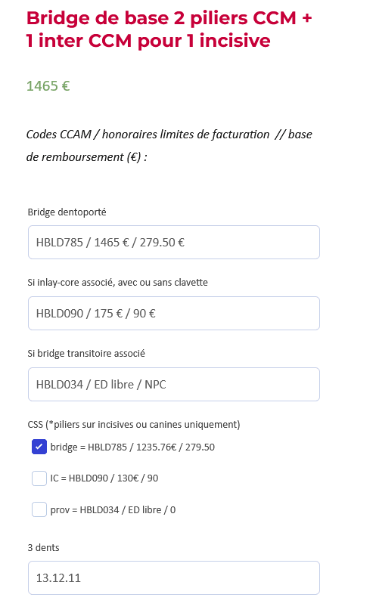Click the 'bridge = HBLD785 / 1235.76€' label text

point(132,447)
